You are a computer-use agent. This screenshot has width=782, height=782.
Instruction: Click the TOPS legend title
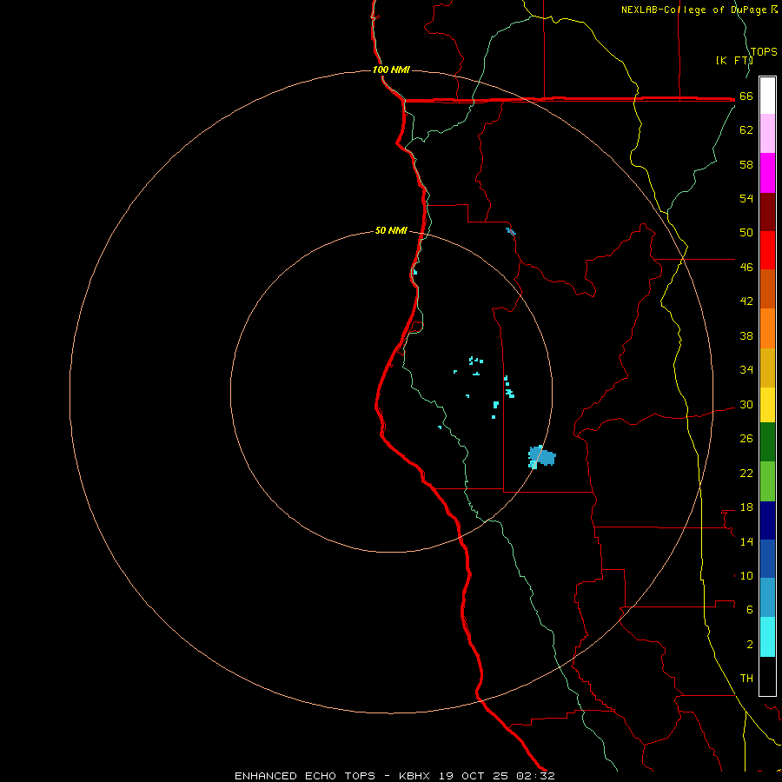click(x=764, y=52)
